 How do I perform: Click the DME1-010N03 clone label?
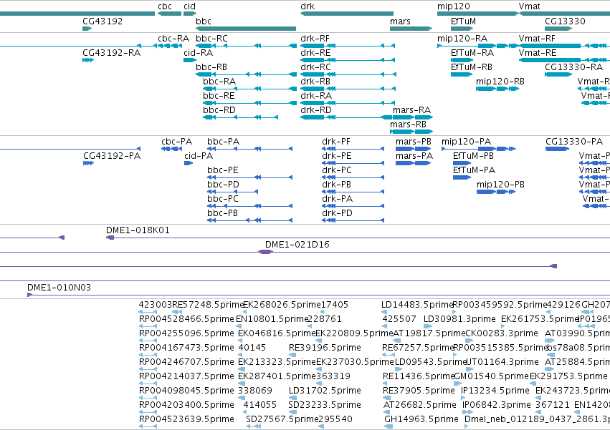click(x=59, y=288)
